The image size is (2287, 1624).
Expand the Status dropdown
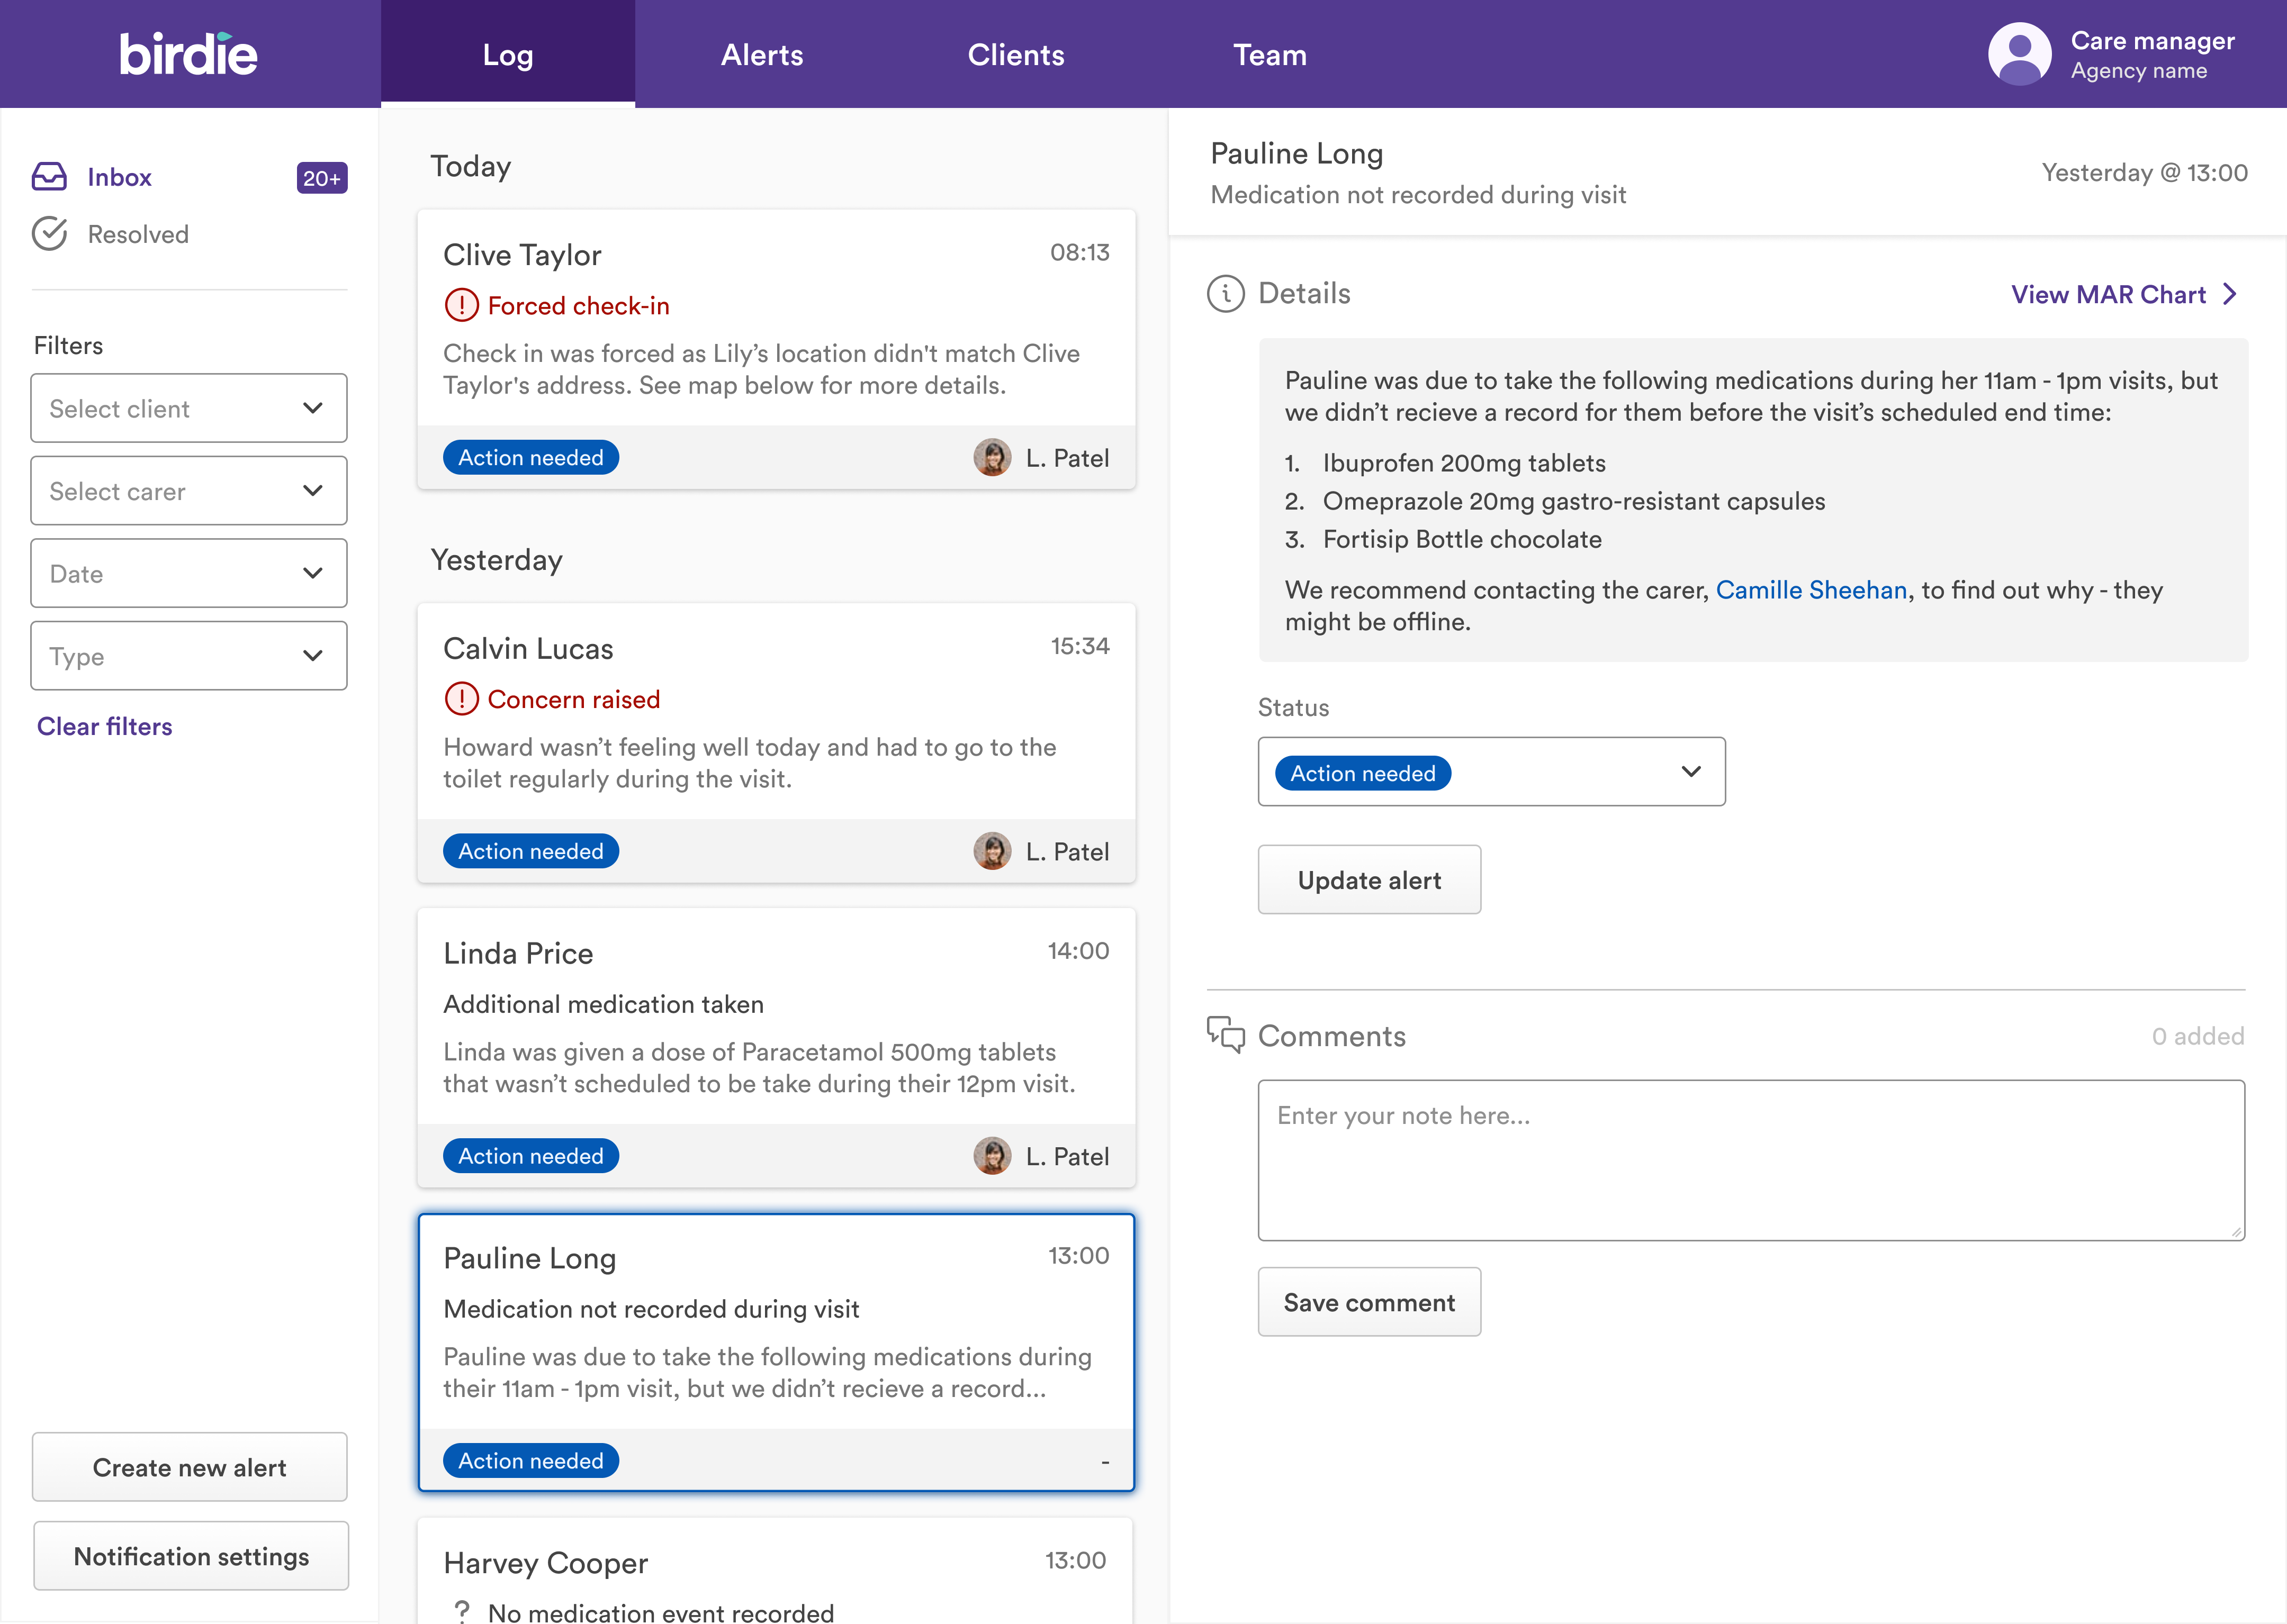pos(1491,772)
